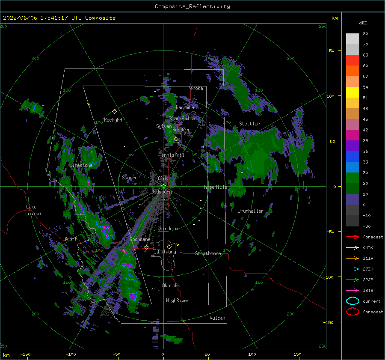Click the red forecast arrow in the legend
The image size is (385, 360).
pos(352,237)
